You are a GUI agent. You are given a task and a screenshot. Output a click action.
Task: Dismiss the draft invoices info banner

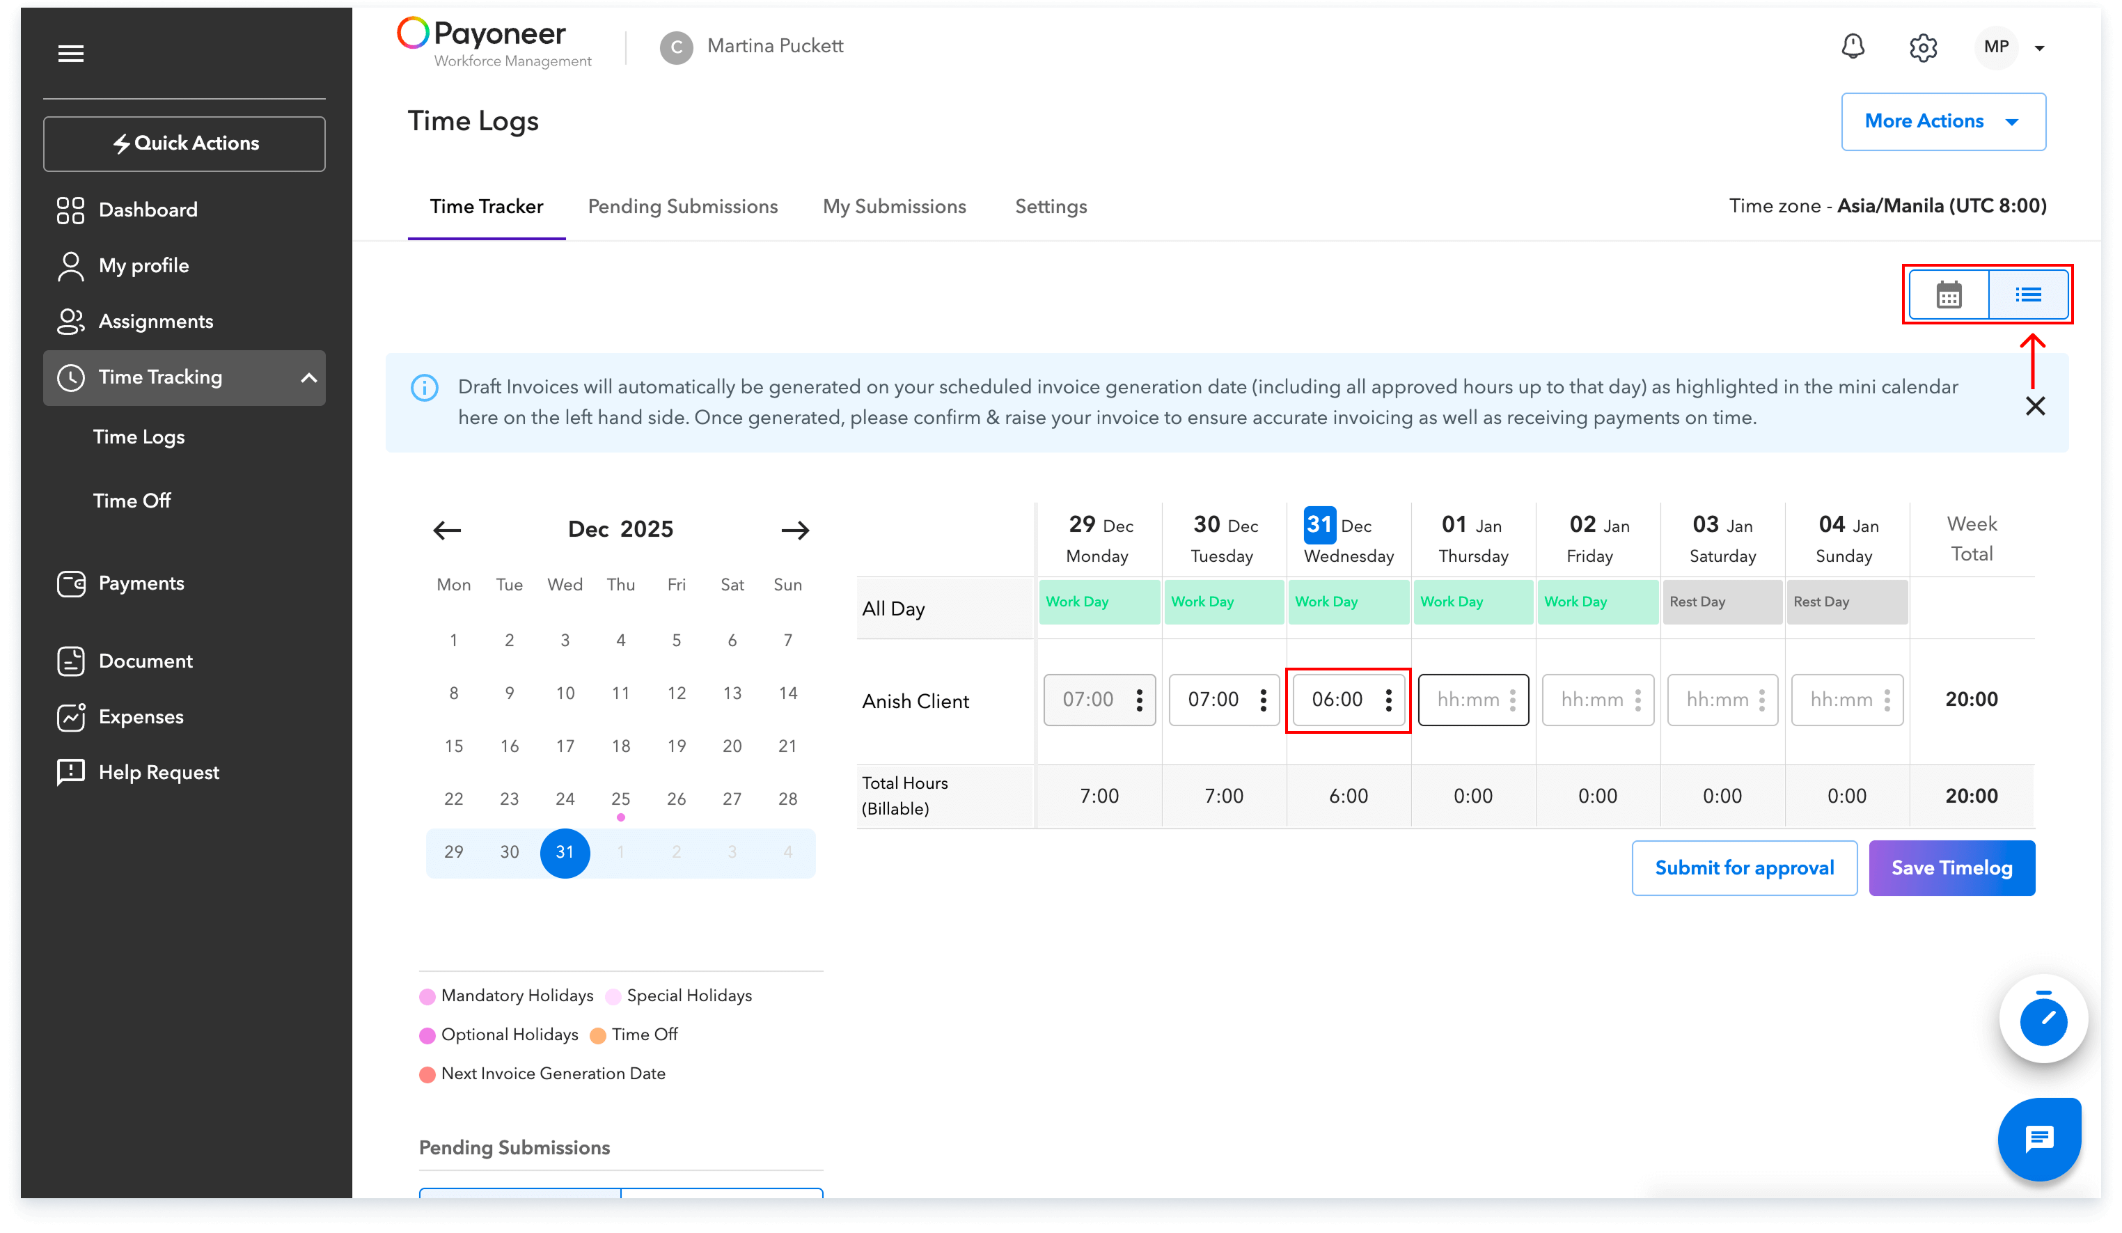tap(2035, 407)
